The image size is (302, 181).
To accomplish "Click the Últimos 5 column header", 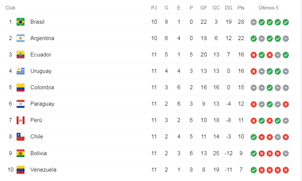I will coord(268,8).
